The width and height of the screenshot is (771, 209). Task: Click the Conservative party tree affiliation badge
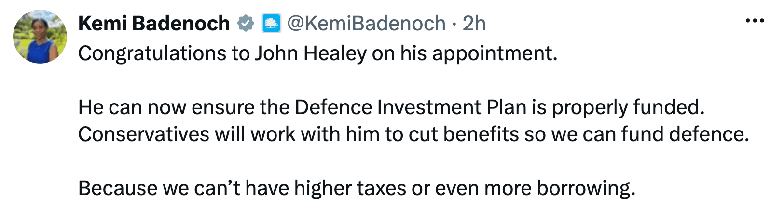(271, 23)
